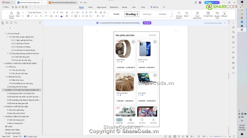
Task: Open the font size dropdown
Action: click(50, 12)
